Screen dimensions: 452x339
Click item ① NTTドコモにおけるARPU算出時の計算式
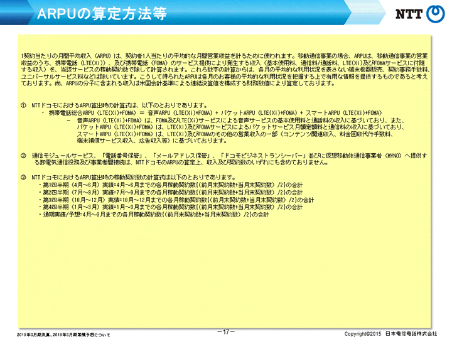pyautogui.click(x=114, y=105)
